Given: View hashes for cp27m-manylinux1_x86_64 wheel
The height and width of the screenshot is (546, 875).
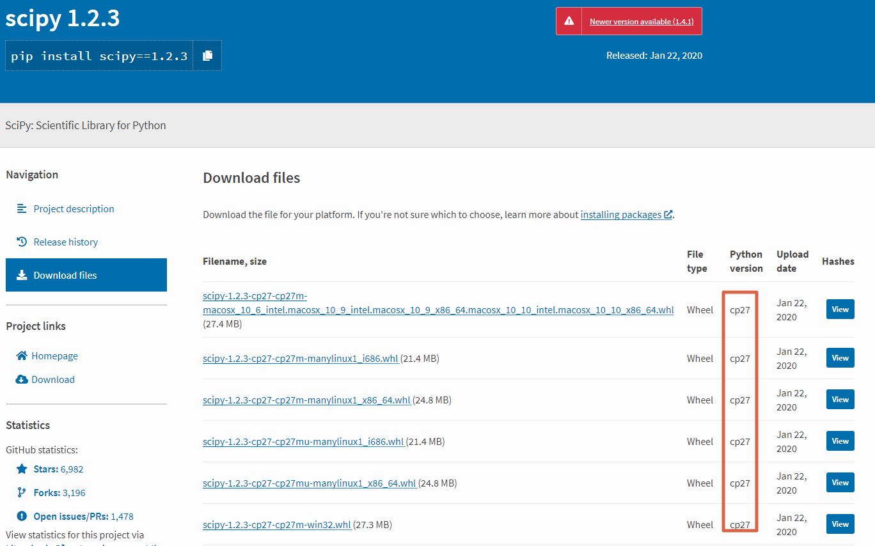Looking at the screenshot, I should click(x=840, y=400).
